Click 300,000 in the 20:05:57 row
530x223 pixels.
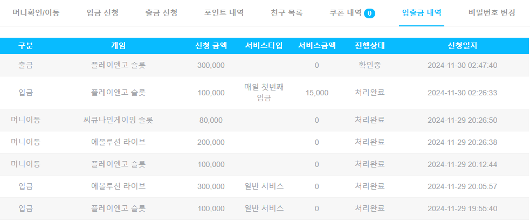[211, 186]
